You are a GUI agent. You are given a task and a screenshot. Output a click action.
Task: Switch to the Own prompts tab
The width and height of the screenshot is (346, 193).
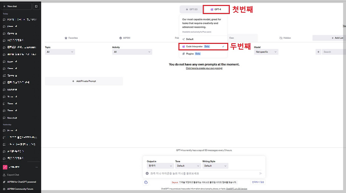231,38
